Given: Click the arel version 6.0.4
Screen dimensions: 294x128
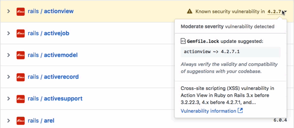Looking at the screenshot, I should [280, 120].
